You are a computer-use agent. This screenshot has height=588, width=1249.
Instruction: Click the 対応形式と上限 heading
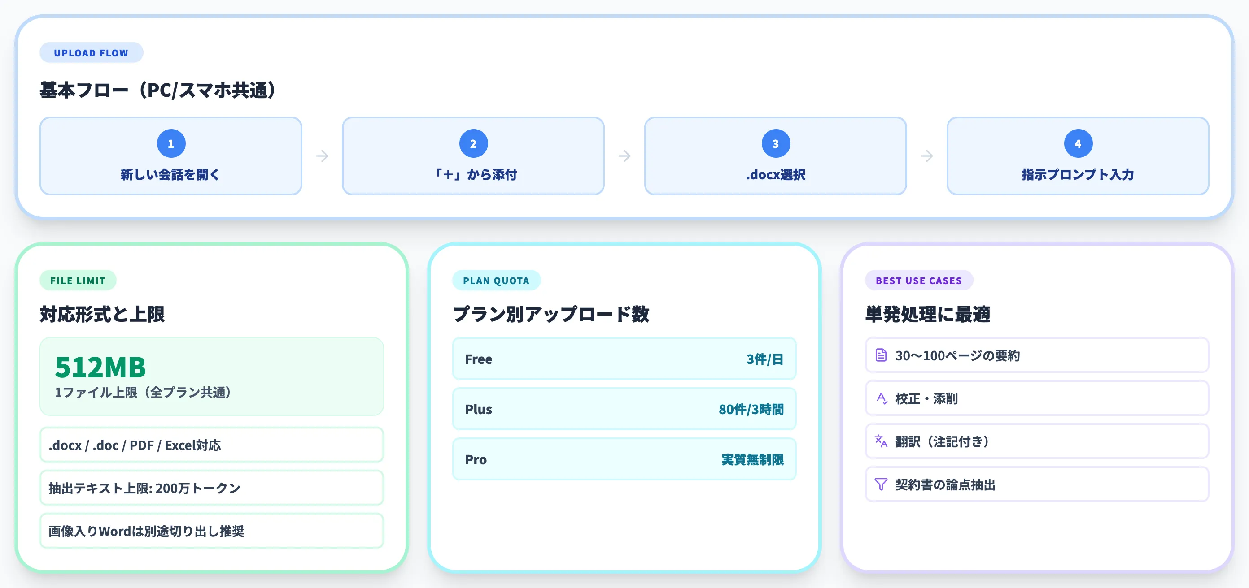pyautogui.click(x=102, y=314)
